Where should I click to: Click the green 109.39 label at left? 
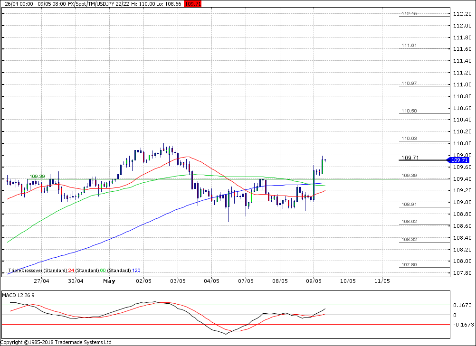coord(37,177)
